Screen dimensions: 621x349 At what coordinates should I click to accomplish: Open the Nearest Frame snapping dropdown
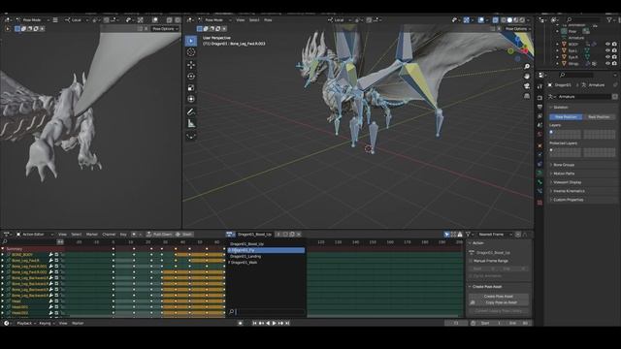pyautogui.click(x=494, y=235)
